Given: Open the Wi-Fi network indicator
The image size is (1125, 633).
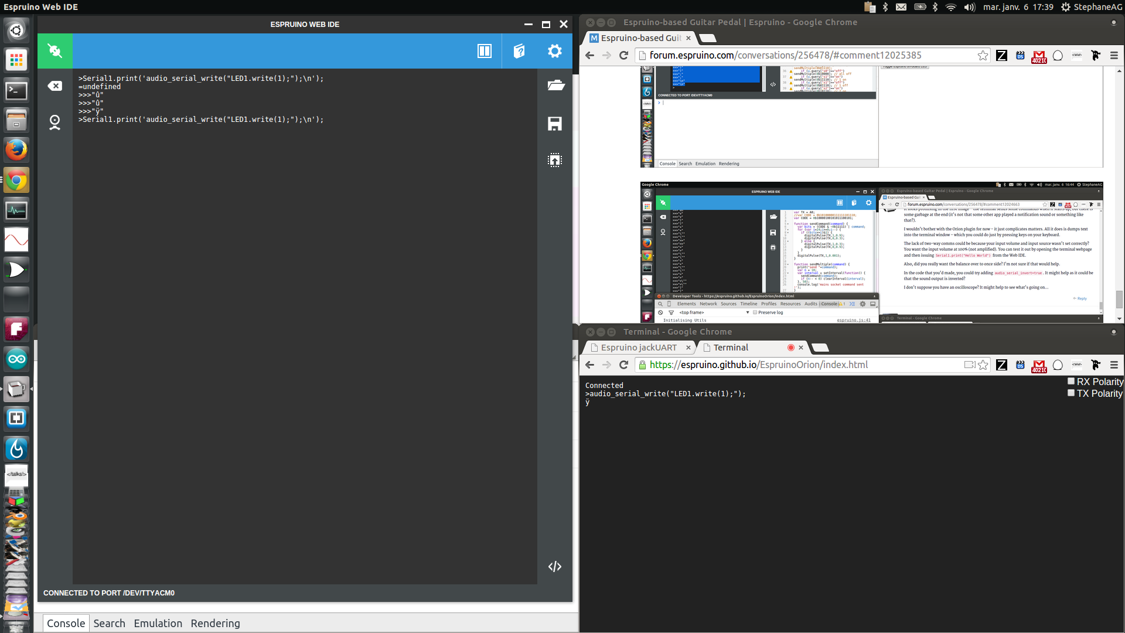Looking at the screenshot, I should coord(951,7).
